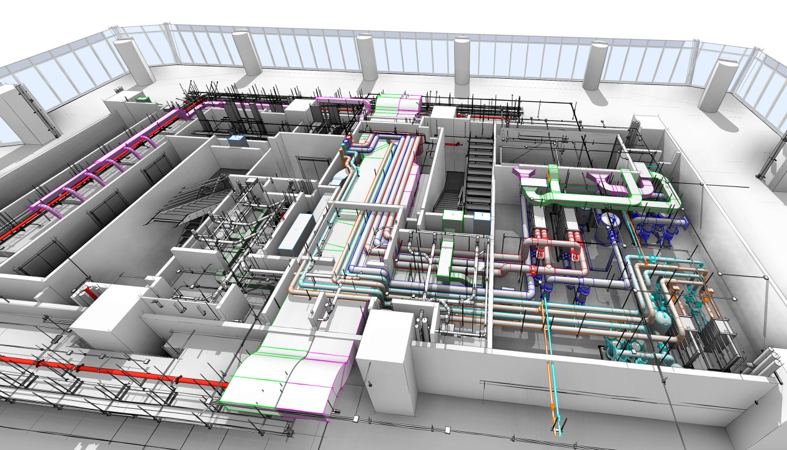Click the leftmost cylindrical column by the windows

pos(133,61)
